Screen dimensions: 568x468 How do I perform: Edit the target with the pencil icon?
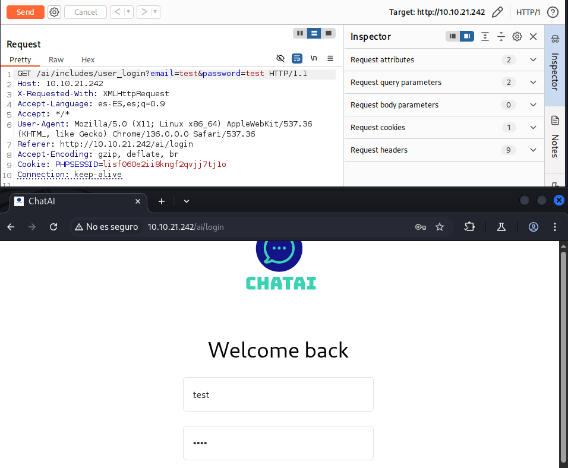coord(497,12)
